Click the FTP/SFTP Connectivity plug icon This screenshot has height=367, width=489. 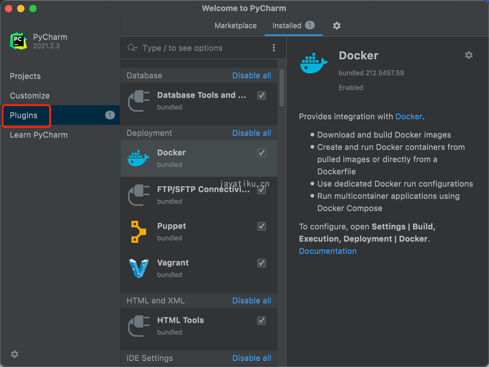coord(139,195)
